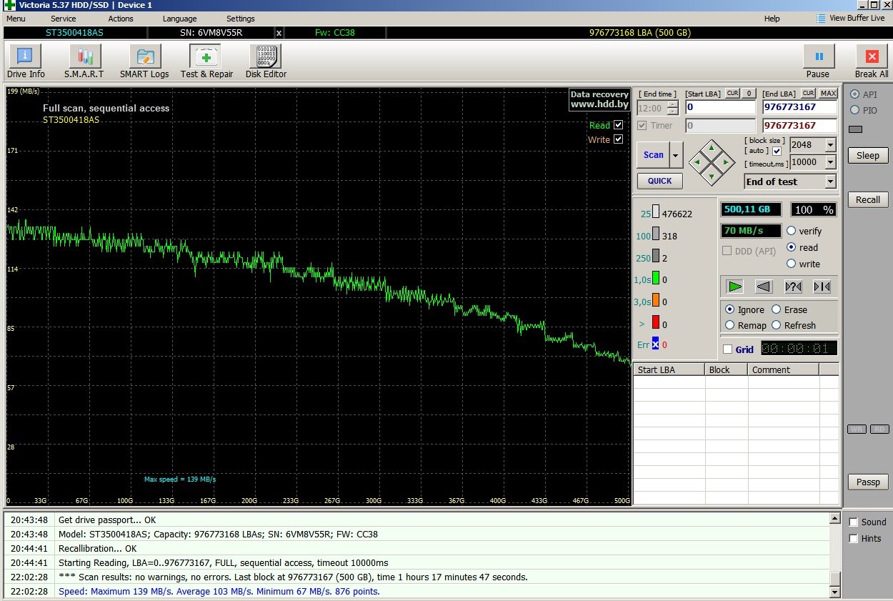Open the End of test dropdown
The width and height of the screenshot is (893, 601).
click(x=830, y=182)
